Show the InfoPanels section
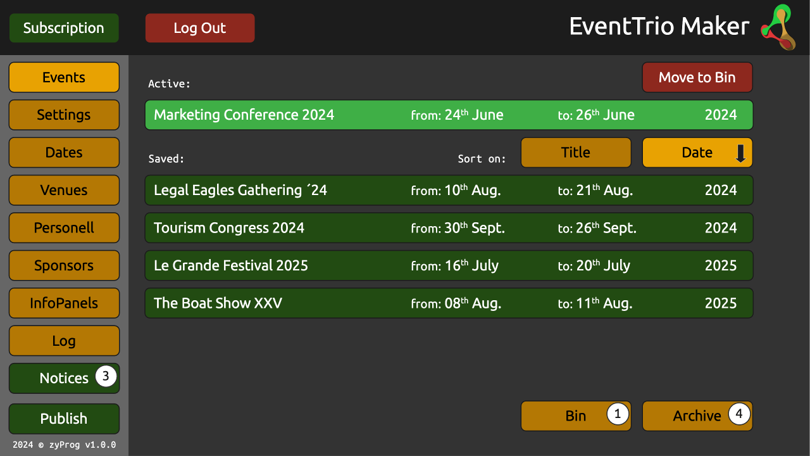 pyautogui.click(x=64, y=303)
